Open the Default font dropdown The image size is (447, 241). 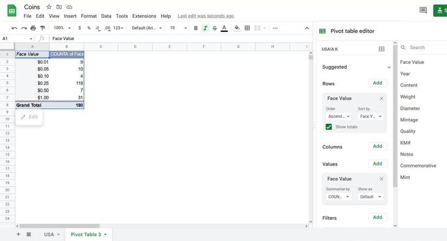pos(146,28)
